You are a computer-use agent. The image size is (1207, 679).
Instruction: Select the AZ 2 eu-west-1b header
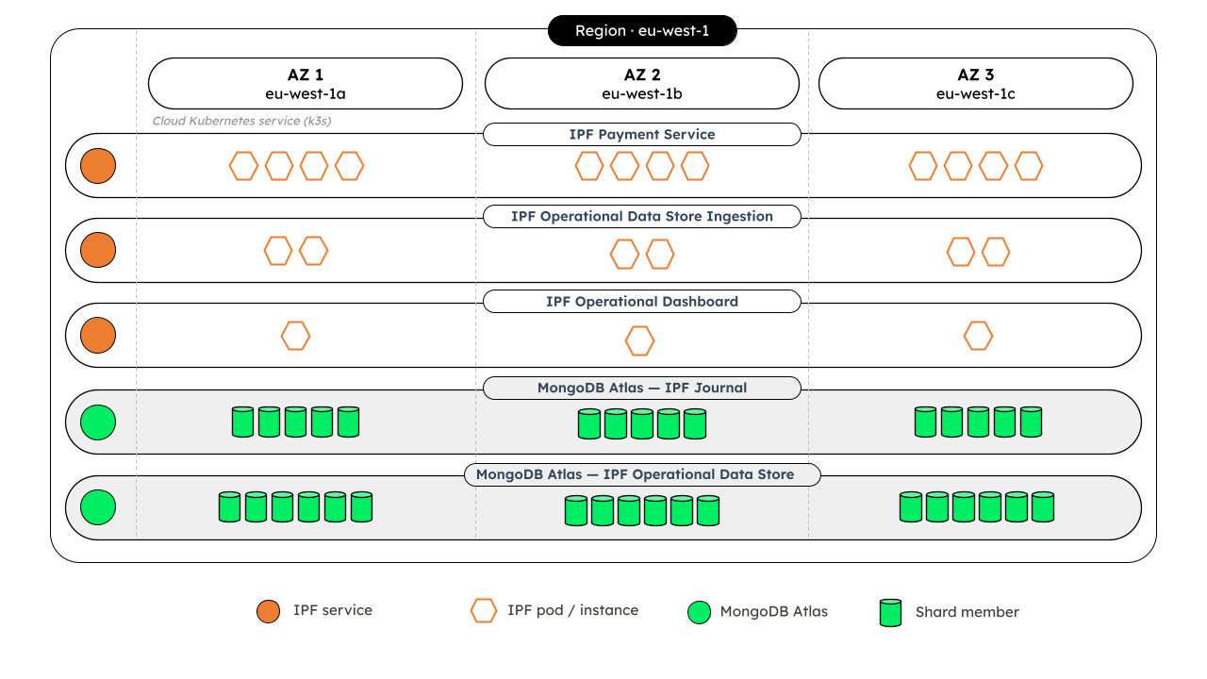pyautogui.click(x=642, y=83)
